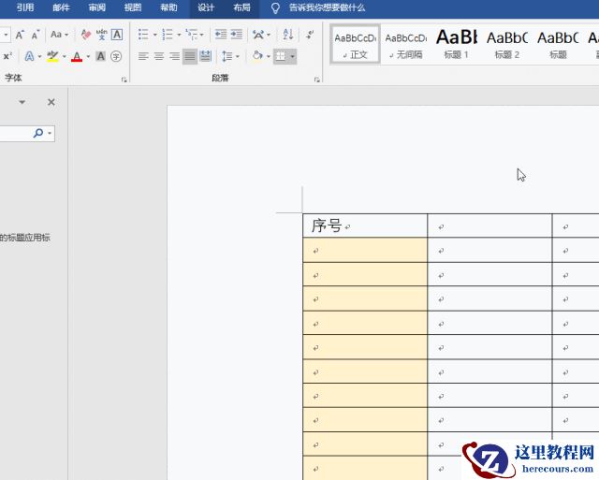Apply multilevel list
Image resolution: width=599 pixels, height=480 pixels.
[191, 35]
